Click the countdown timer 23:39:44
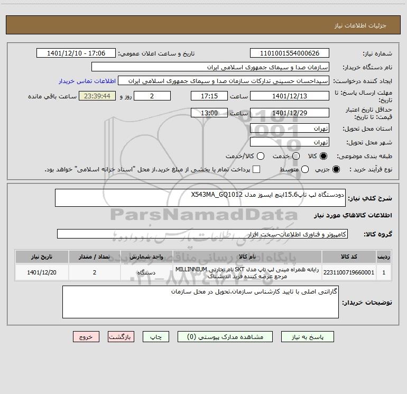This screenshot has width=407, height=394. point(97,96)
